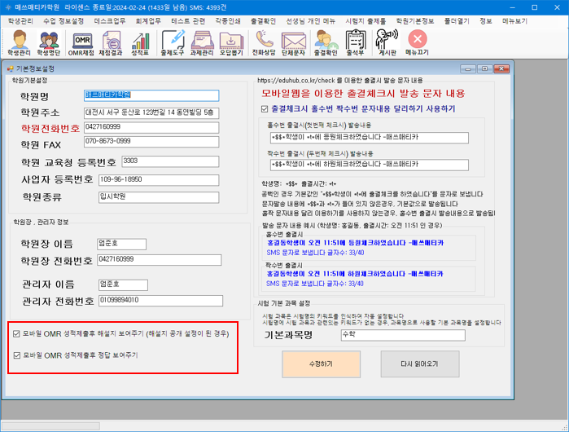569x432 pixels.
Task: Open the 선생님 개인 메뉴 menu
Action: tap(311, 21)
